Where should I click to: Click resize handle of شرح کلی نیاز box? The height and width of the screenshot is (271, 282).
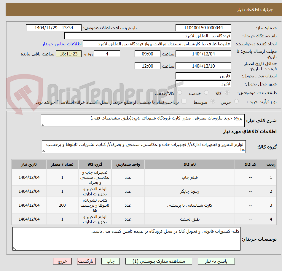tap(43, 125)
